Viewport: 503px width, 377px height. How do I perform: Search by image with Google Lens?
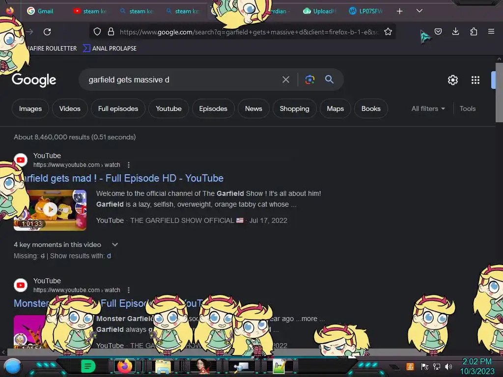coord(309,80)
